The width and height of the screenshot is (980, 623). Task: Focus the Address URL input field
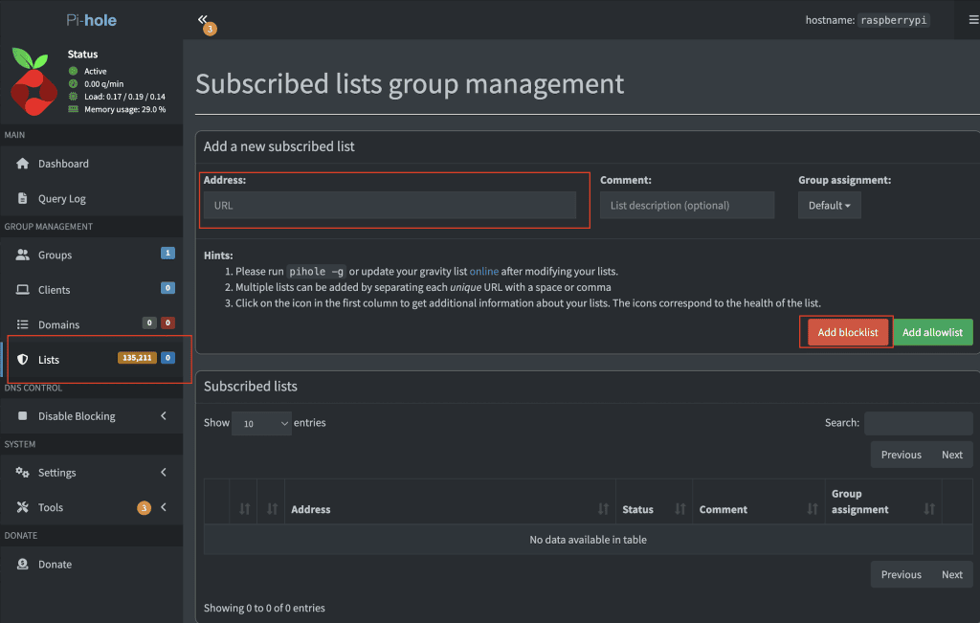(x=390, y=206)
